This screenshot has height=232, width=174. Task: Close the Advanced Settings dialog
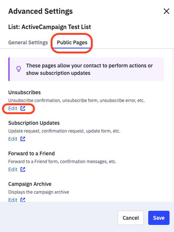(x=167, y=11)
